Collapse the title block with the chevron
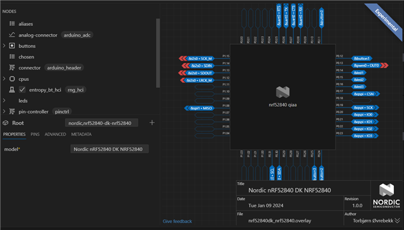 click(397, 221)
